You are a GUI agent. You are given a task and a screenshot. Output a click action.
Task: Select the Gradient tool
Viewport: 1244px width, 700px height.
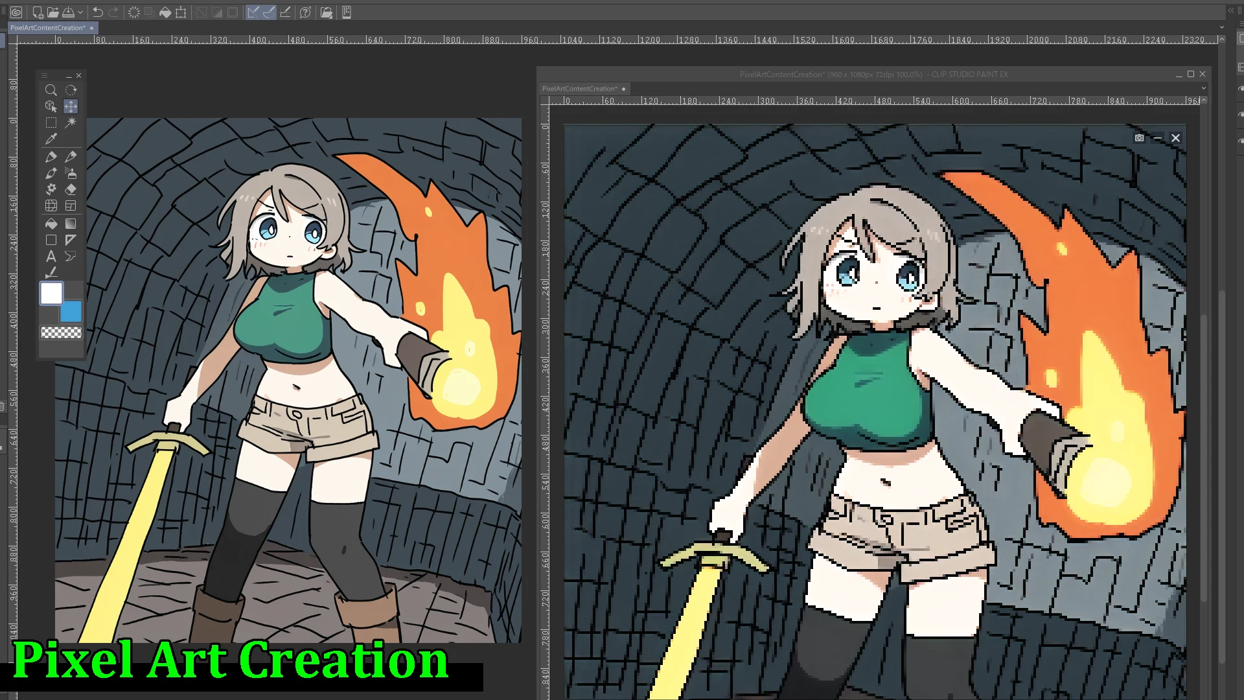(x=71, y=224)
